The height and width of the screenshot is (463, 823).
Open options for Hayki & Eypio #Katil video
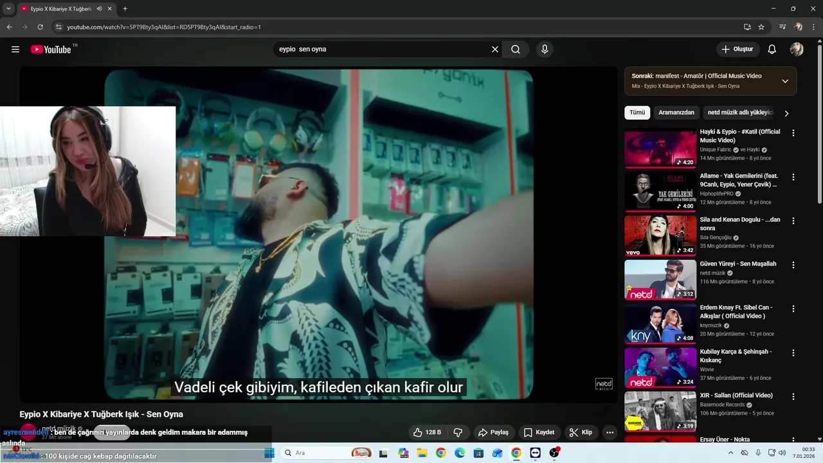pos(793,133)
